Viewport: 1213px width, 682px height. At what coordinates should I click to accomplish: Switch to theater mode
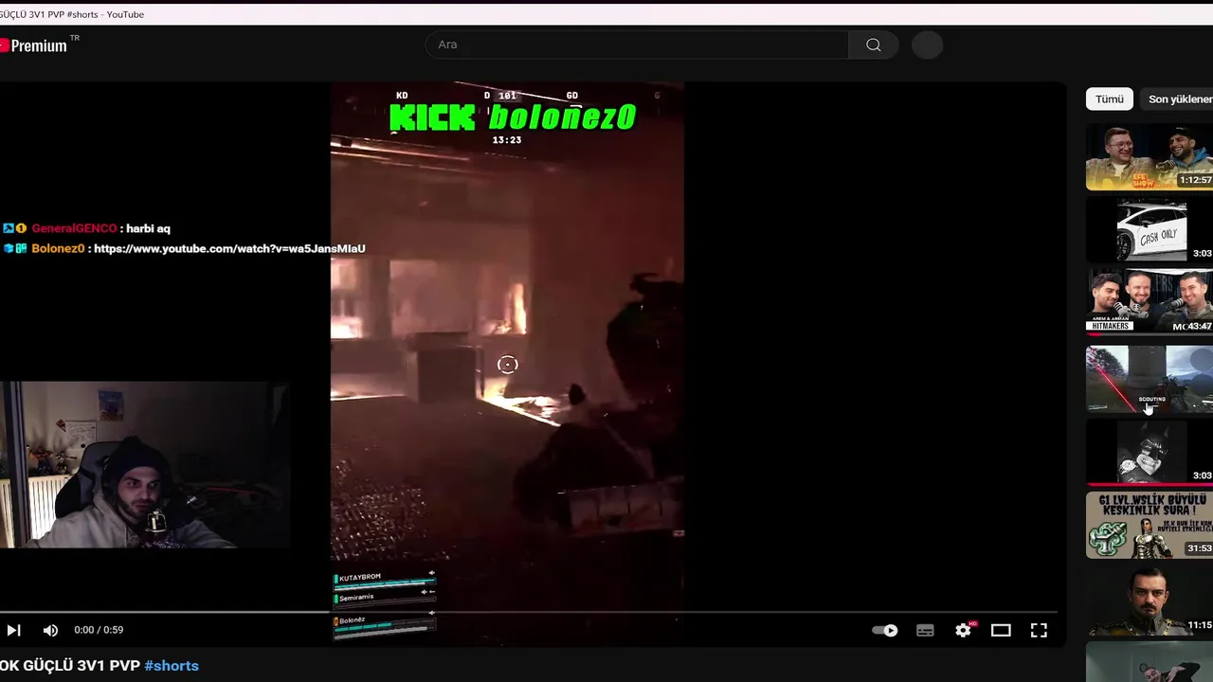click(x=1001, y=630)
